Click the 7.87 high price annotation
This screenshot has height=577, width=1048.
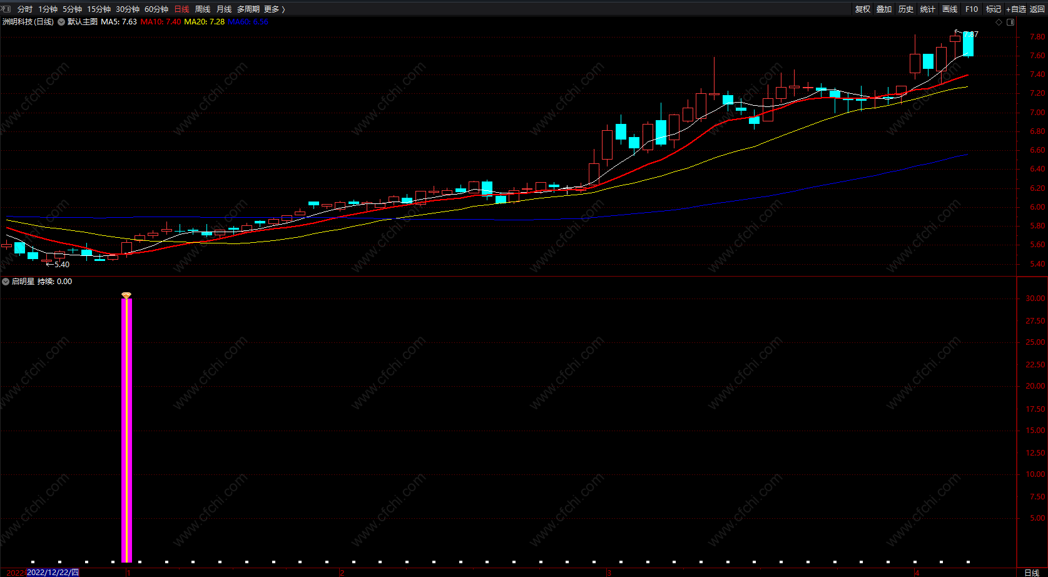point(971,34)
